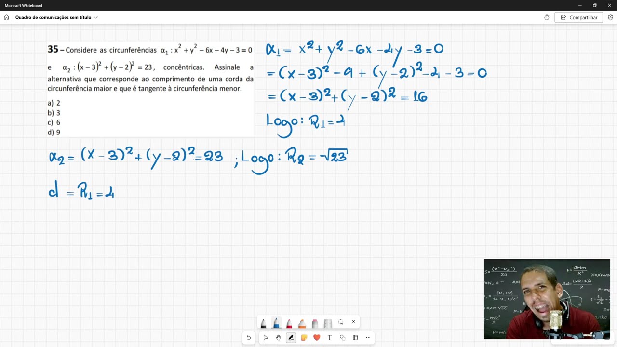Select the lasso selection tool
This screenshot has width=617, height=347.
point(341,322)
